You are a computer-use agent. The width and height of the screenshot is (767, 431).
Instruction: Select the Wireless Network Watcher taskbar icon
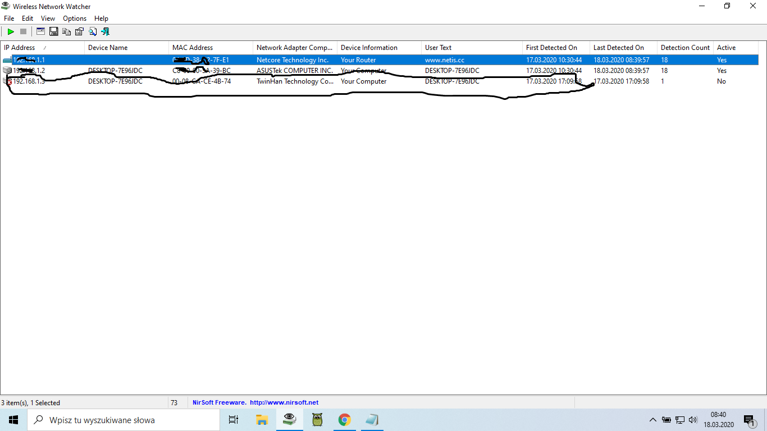point(290,420)
